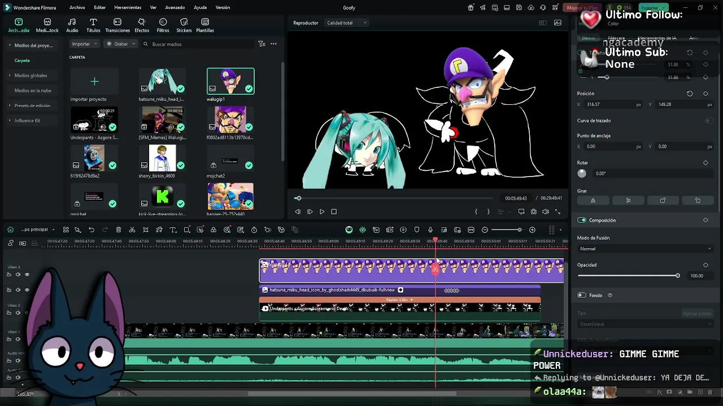The height and width of the screenshot is (406, 723).
Task: Open the Herramientas menu
Action: coord(128,7)
